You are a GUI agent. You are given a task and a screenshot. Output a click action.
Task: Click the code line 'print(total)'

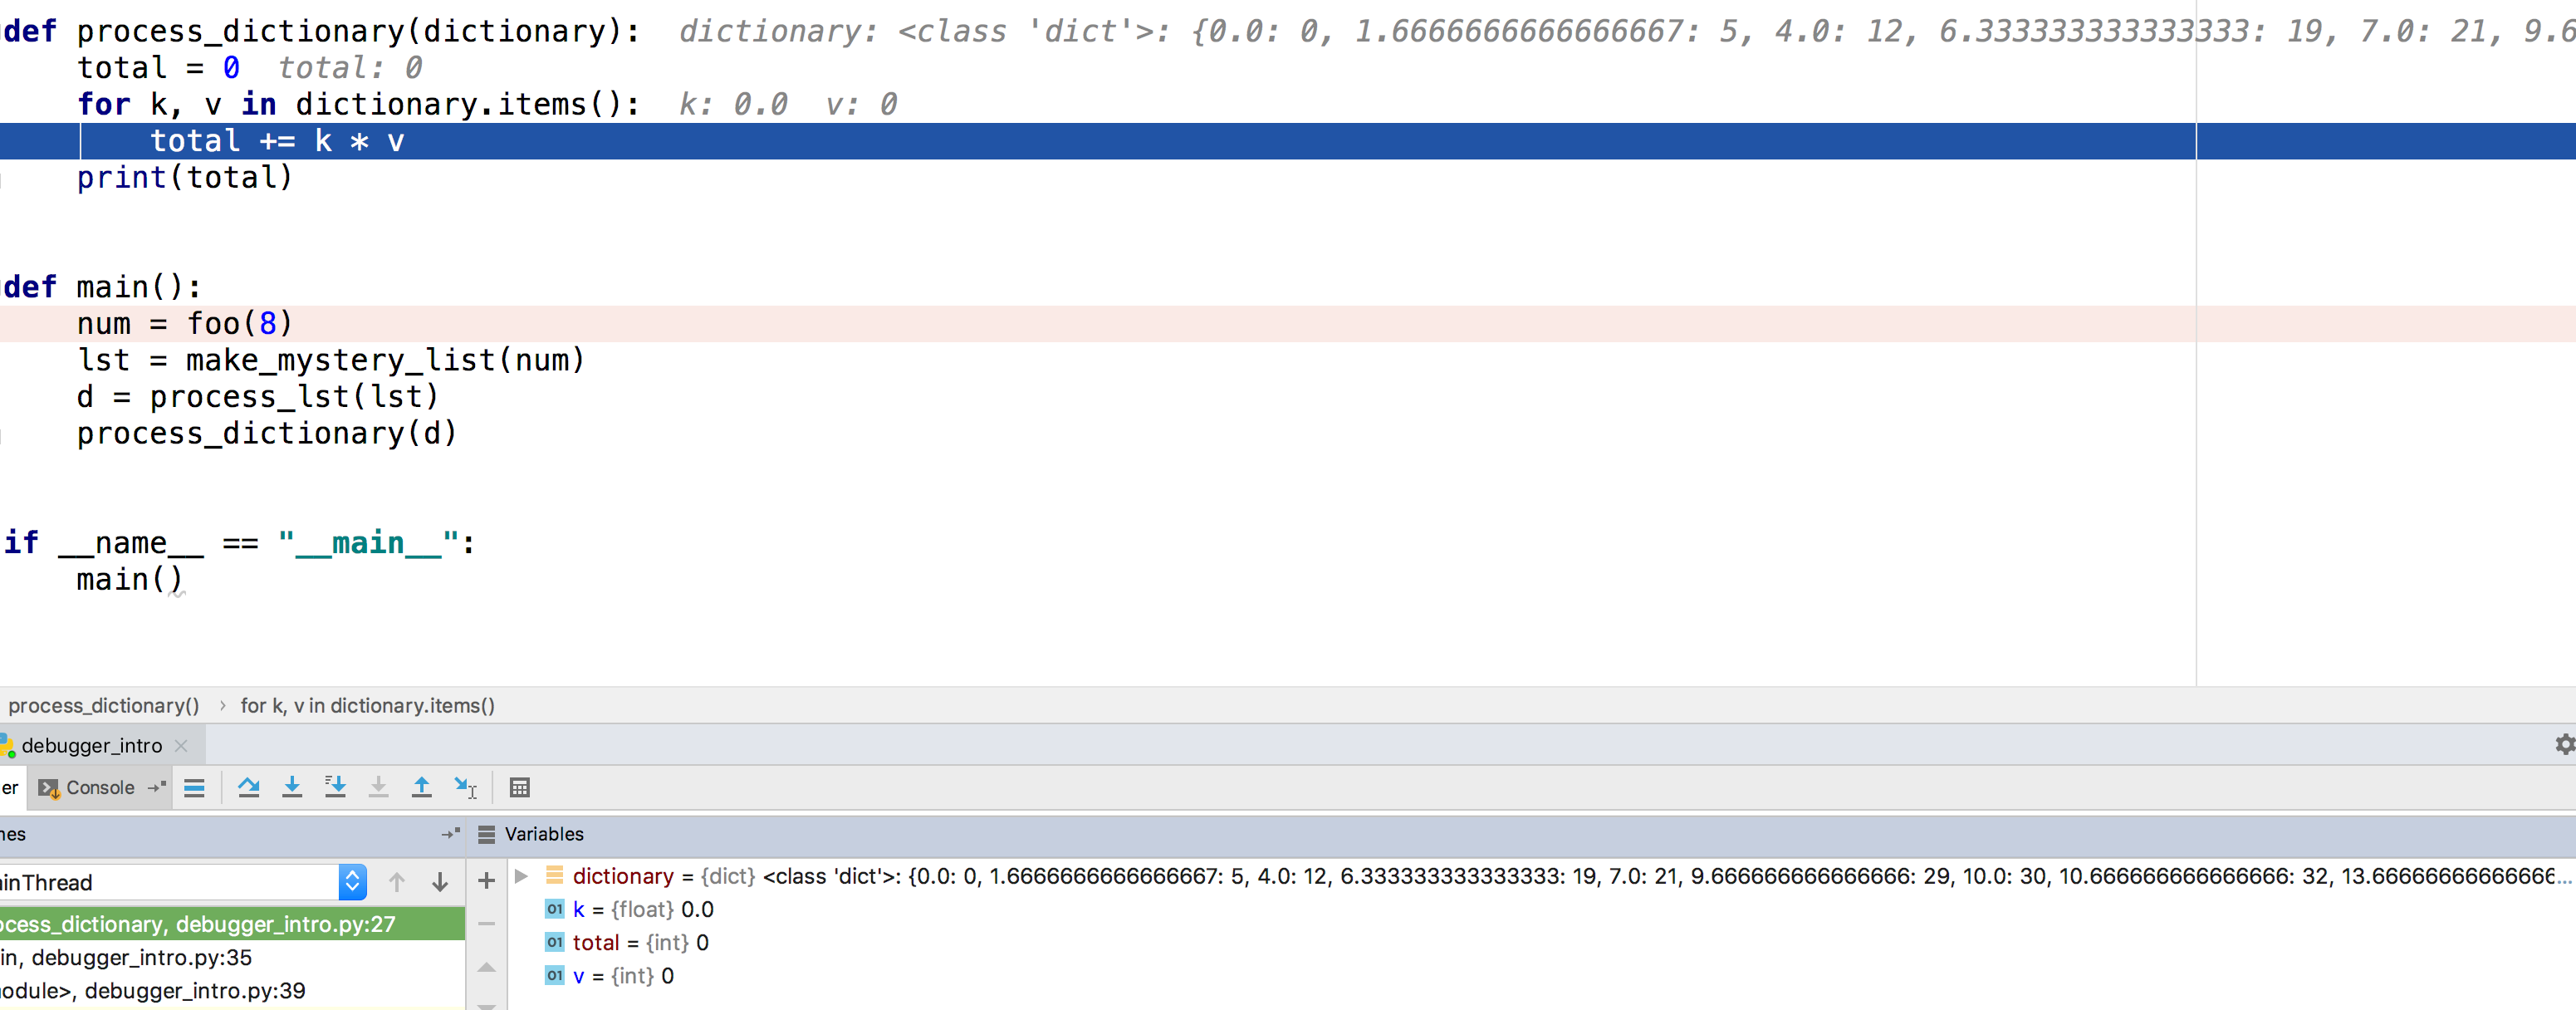(184, 177)
